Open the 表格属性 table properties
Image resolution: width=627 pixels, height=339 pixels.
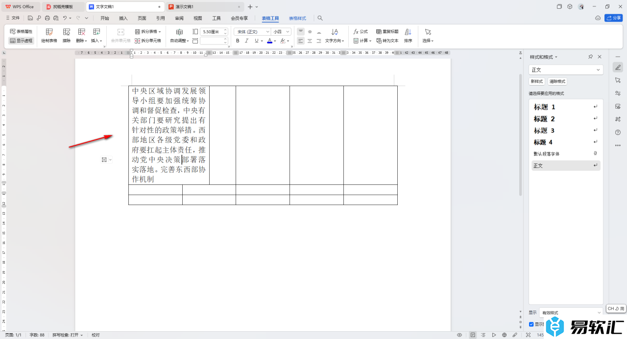21,31
